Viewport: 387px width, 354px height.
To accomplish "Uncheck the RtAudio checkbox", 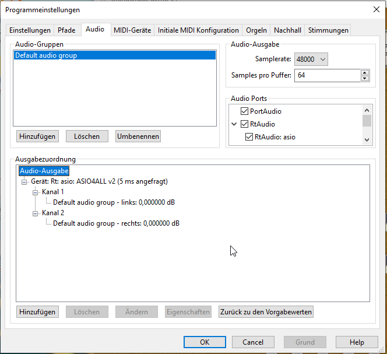I will tap(245, 124).
